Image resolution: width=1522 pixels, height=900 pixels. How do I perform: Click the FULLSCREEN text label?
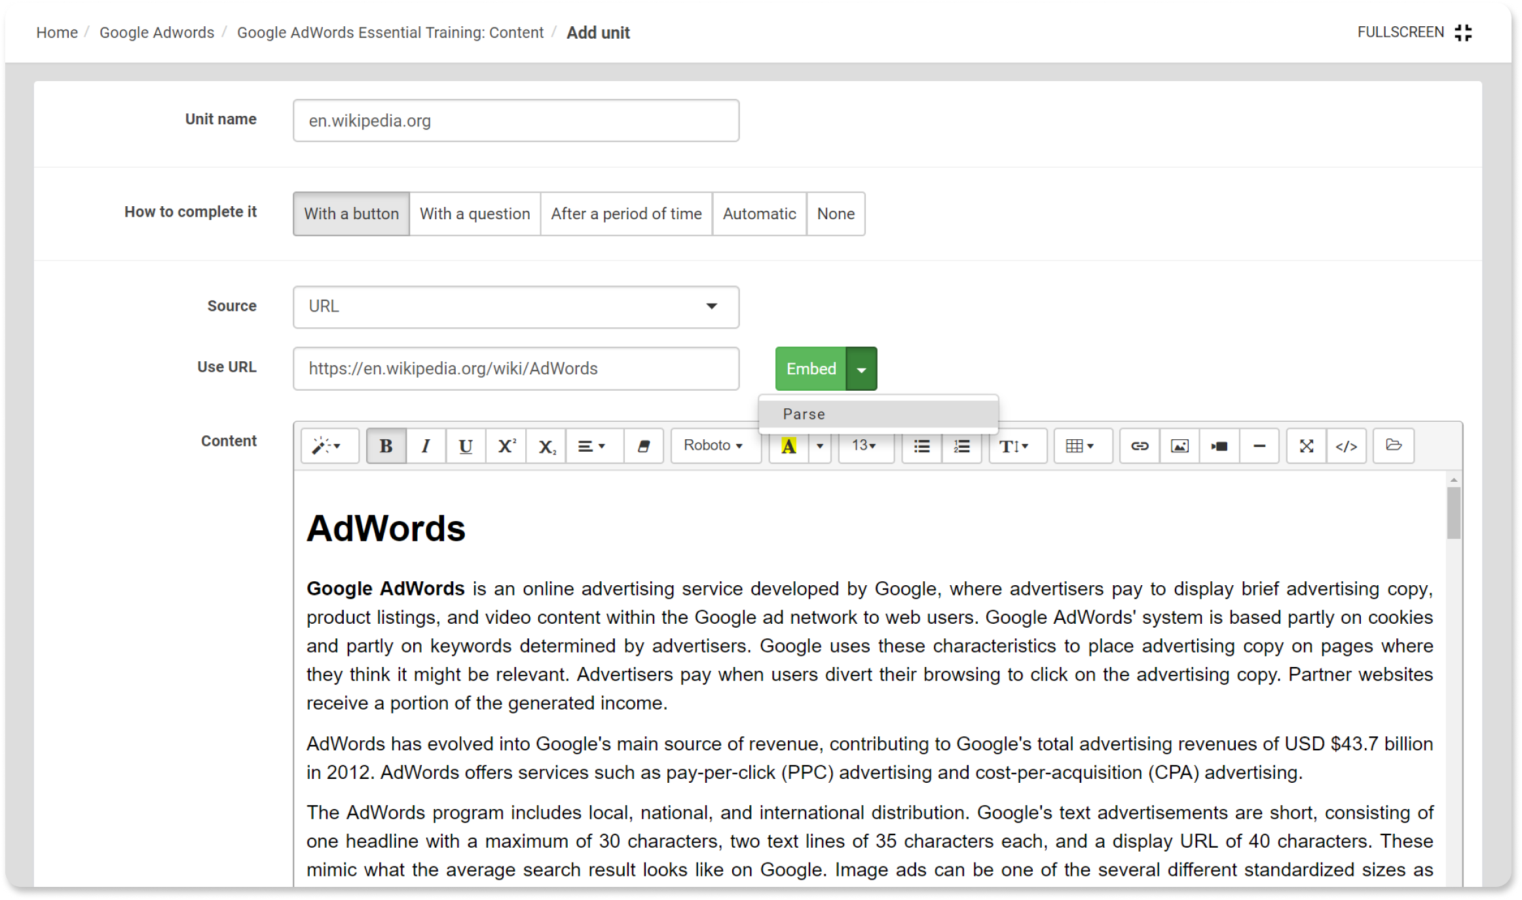(x=1400, y=32)
